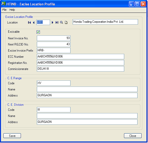Click the Close button
This screenshot has height=143, width=148.
coord(133,136)
